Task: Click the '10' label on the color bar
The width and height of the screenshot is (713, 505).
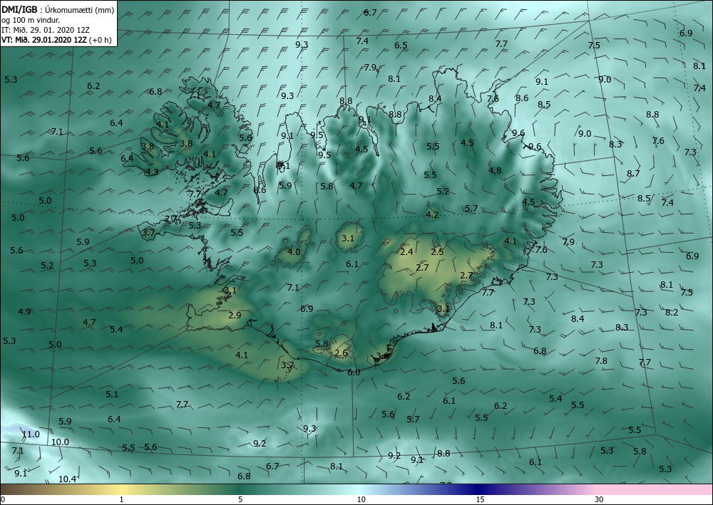Action: [x=361, y=499]
